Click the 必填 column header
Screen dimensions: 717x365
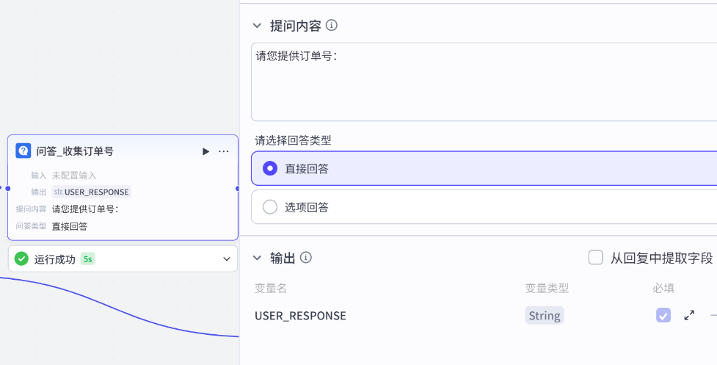(x=663, y=288)
